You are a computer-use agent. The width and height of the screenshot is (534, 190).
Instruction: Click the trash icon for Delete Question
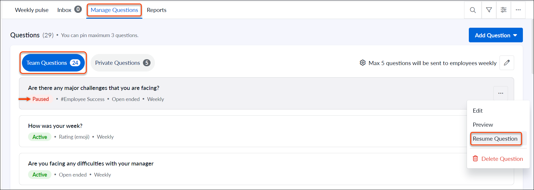[x=476, y=158]
